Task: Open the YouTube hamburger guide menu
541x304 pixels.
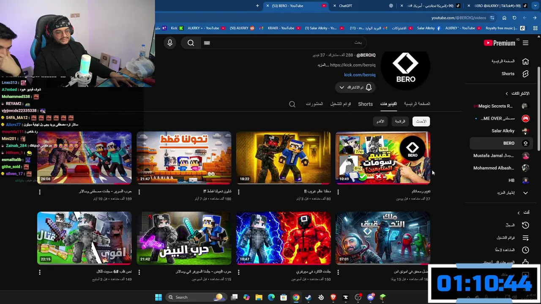Action: click(x=525, y=43)
